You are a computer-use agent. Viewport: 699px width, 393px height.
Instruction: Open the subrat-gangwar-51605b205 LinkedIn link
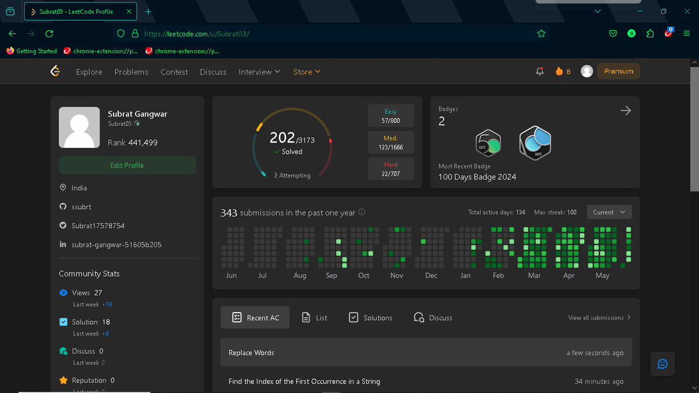coord(116,245)
